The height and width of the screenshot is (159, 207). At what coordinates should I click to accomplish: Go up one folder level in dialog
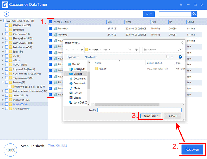(x=82, y=50)
